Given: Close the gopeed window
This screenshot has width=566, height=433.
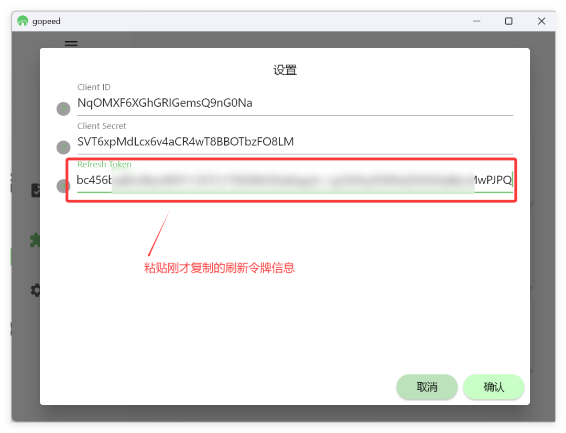Looking at the screenshot, I should (x=541, y=21).
